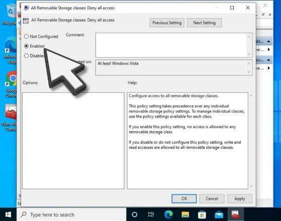Screen dimensions: 281x221
Task: Click the red toolbox taskbar icon
Action: 235,214
